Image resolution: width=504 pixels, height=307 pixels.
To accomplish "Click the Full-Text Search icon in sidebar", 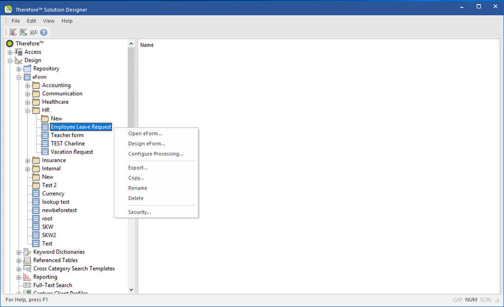I will [x=28, y=285].
